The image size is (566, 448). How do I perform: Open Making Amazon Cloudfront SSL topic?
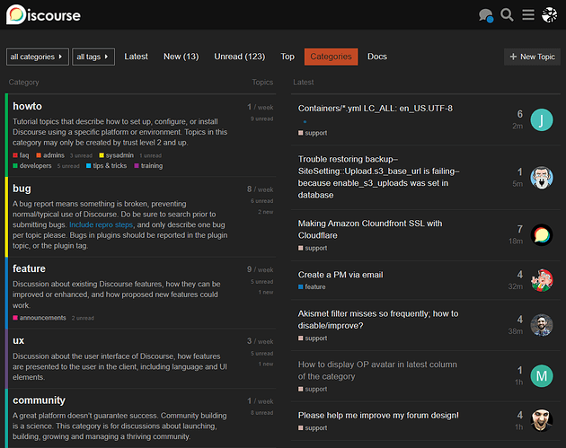click(x=370, y=230)
